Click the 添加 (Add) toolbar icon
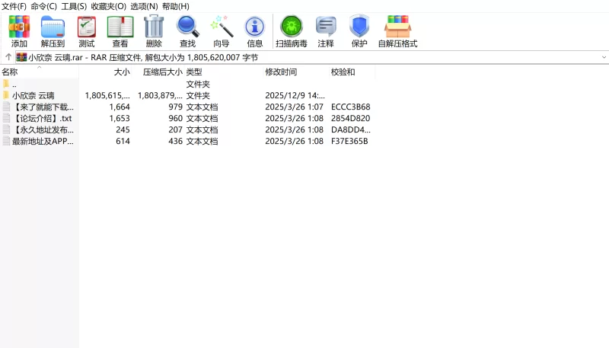The height and width of the screenshot is (348, 609). (x=19, y=27)
